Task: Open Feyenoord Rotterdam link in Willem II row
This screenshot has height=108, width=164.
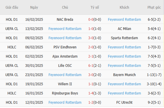Action: click(124, 84)
